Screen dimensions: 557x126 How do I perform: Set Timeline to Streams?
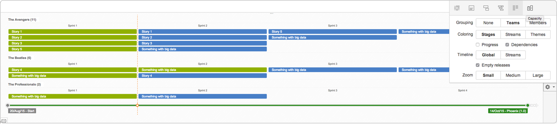click(513, 55)
